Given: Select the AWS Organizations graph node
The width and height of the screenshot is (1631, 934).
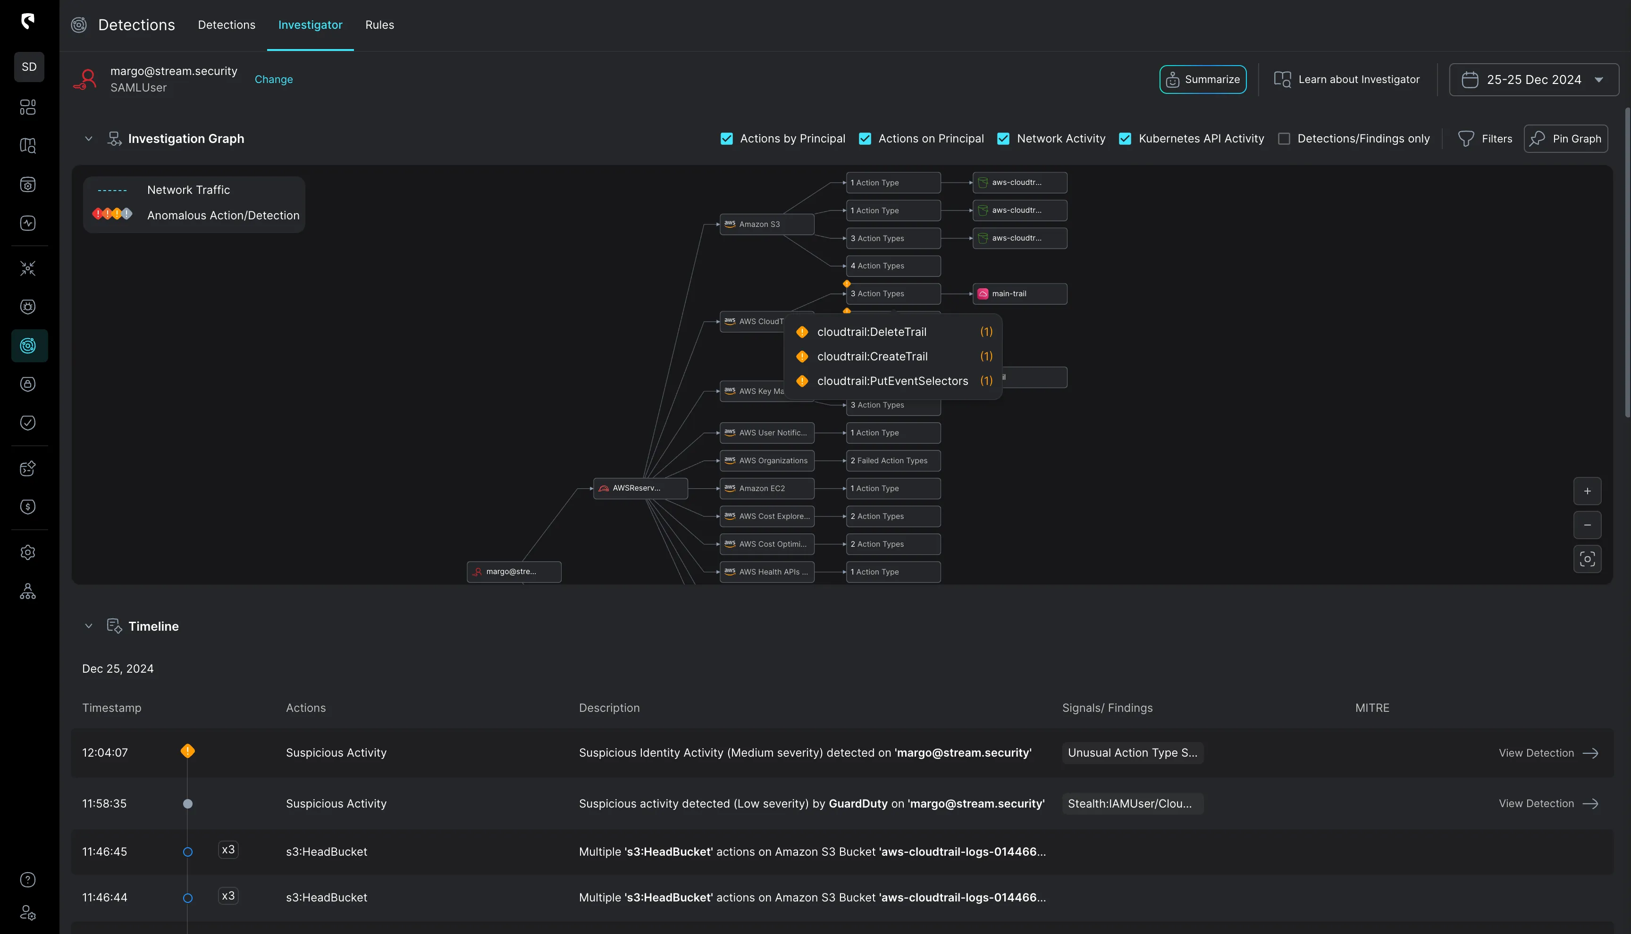Looking at the screenshot, I should click(767, 460).
